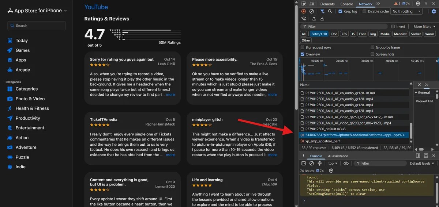Open the AI assistance drawer tab
Screen dimensions: 439x207
click(x=338, y=156)
